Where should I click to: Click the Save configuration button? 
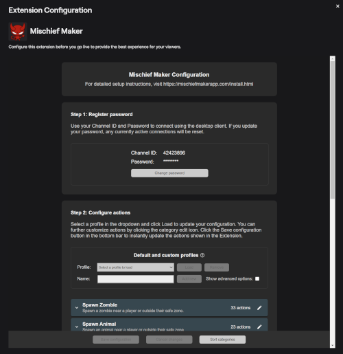[x=116, y=340]
